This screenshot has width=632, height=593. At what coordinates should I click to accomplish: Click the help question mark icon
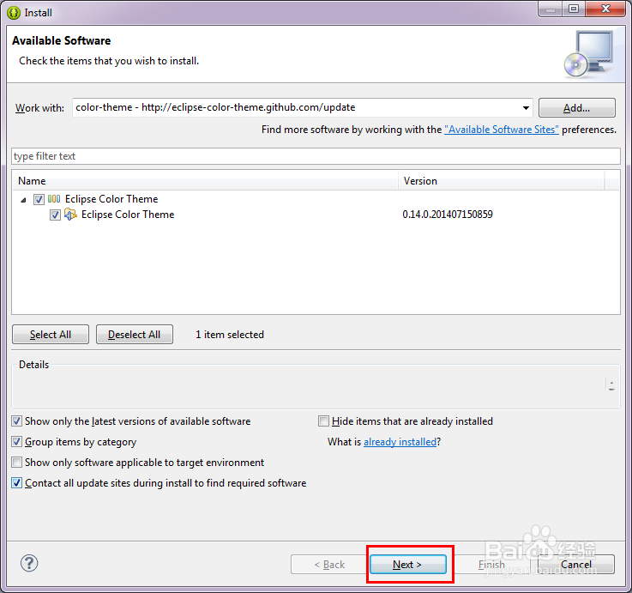tap(29, 563)
